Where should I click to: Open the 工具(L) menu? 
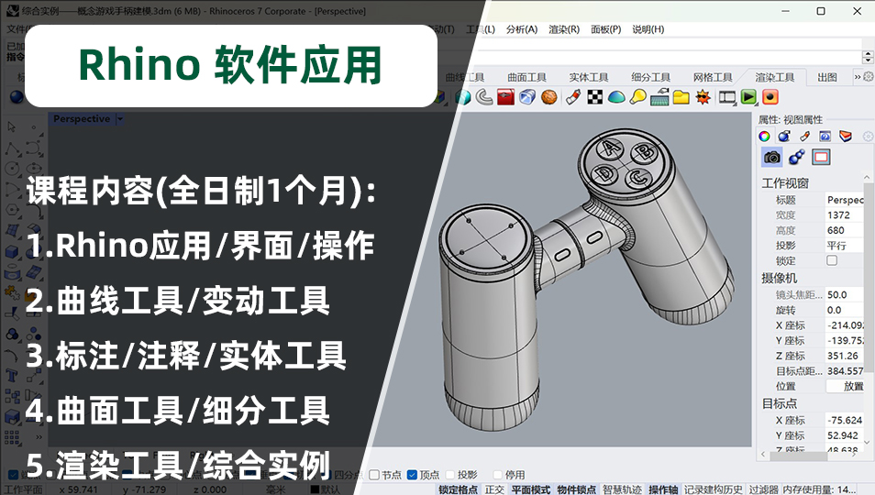481,29
